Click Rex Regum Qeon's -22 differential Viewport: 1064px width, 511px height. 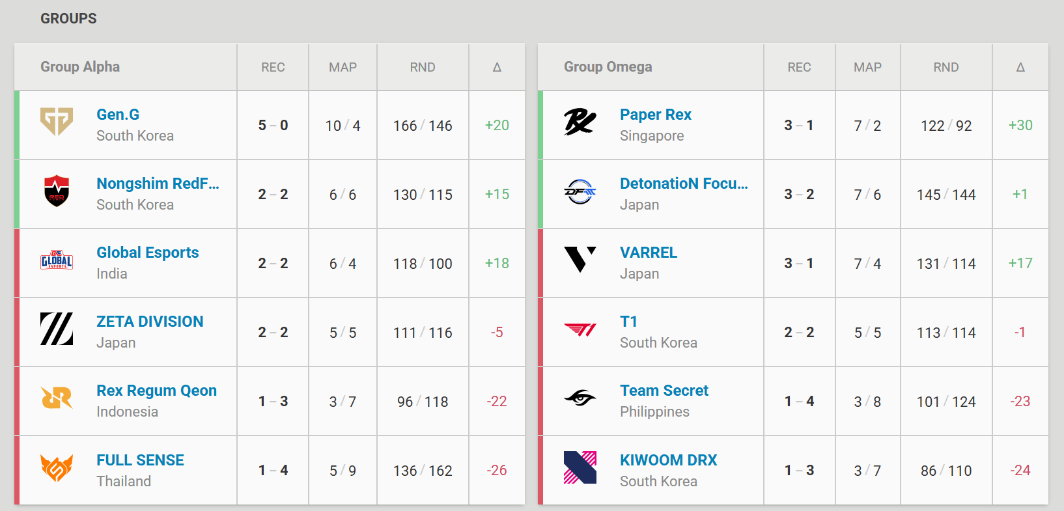click(497, 401)
